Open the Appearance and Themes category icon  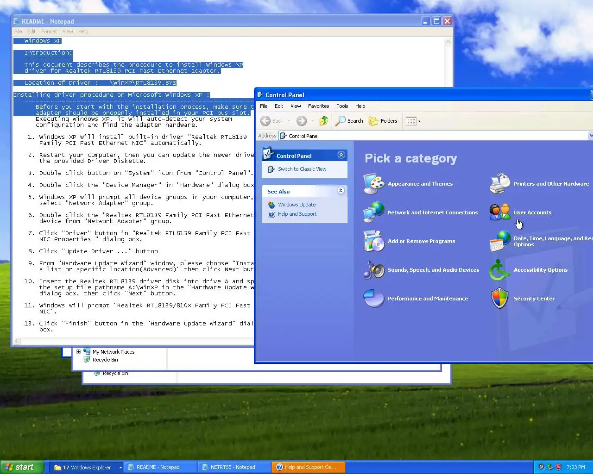tap(374, 184)
